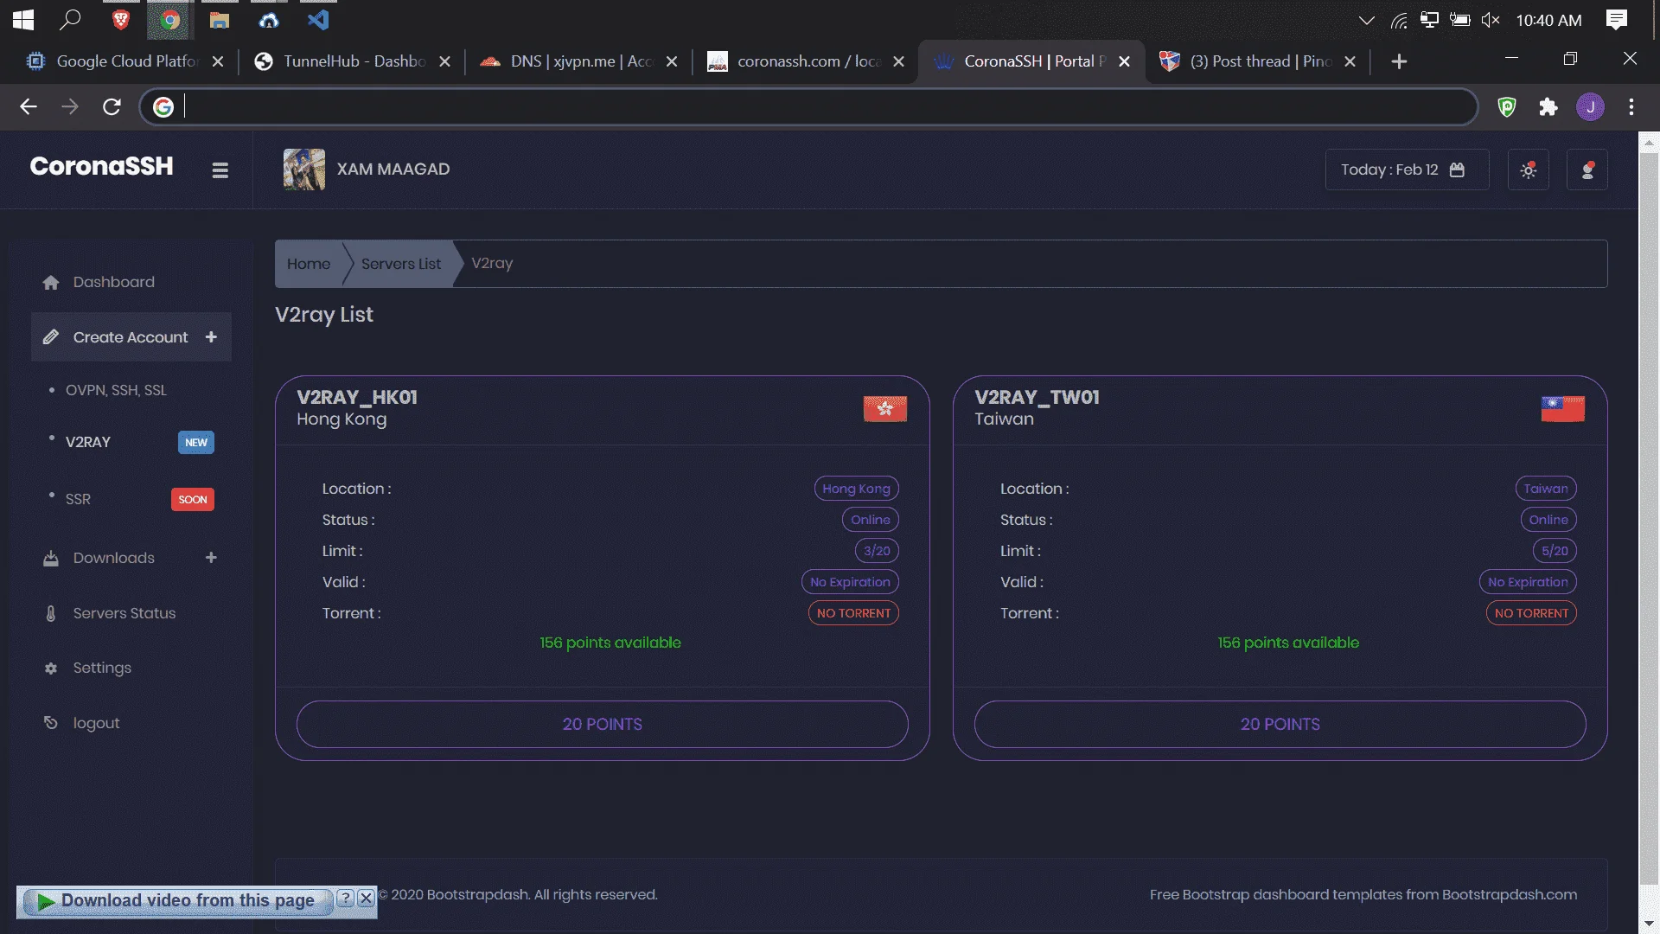1660x934 pixels.
Task: Click the CoronaSSH logo
Action: click(x=101, y=166)
